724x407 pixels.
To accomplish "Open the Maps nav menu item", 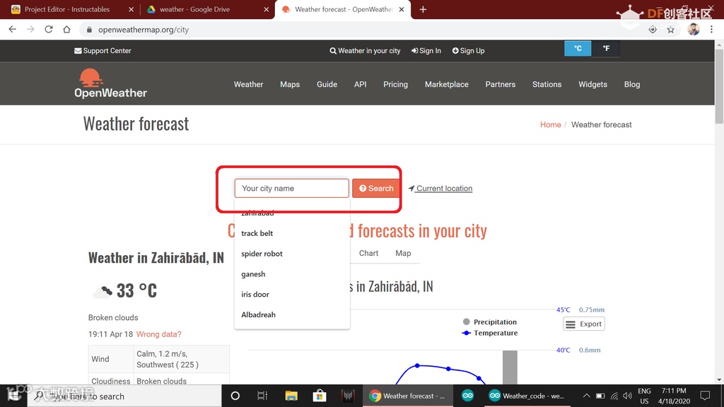I will pos(290,85).
